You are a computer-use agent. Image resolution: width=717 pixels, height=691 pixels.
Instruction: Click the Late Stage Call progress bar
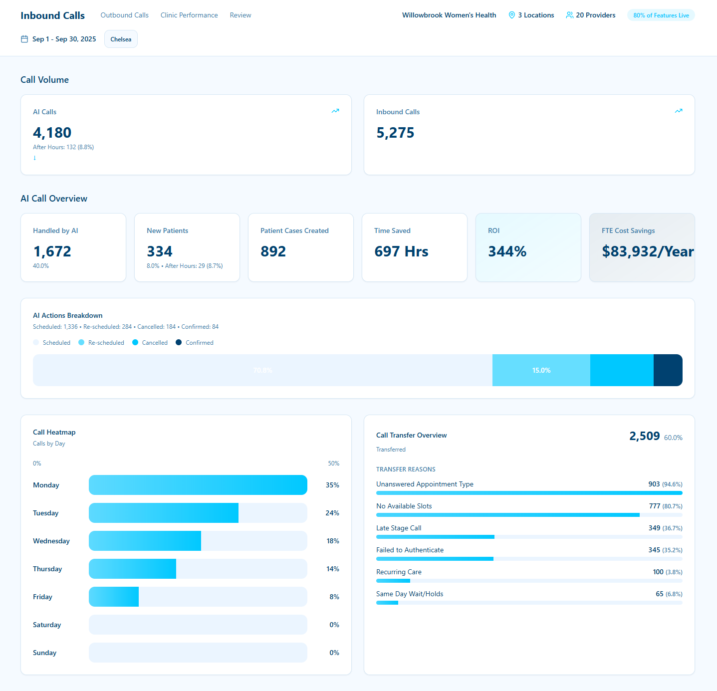click(x=529, y=537)
